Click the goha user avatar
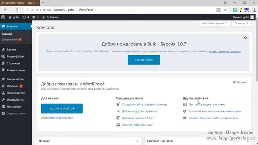This screenshot has width=258, height=145. 252,17
